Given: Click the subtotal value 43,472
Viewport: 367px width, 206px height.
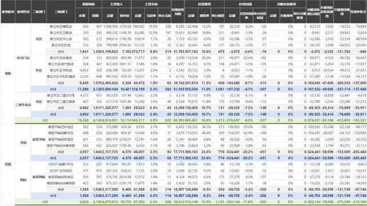Looking at the screenshot, I should (139, 83).
